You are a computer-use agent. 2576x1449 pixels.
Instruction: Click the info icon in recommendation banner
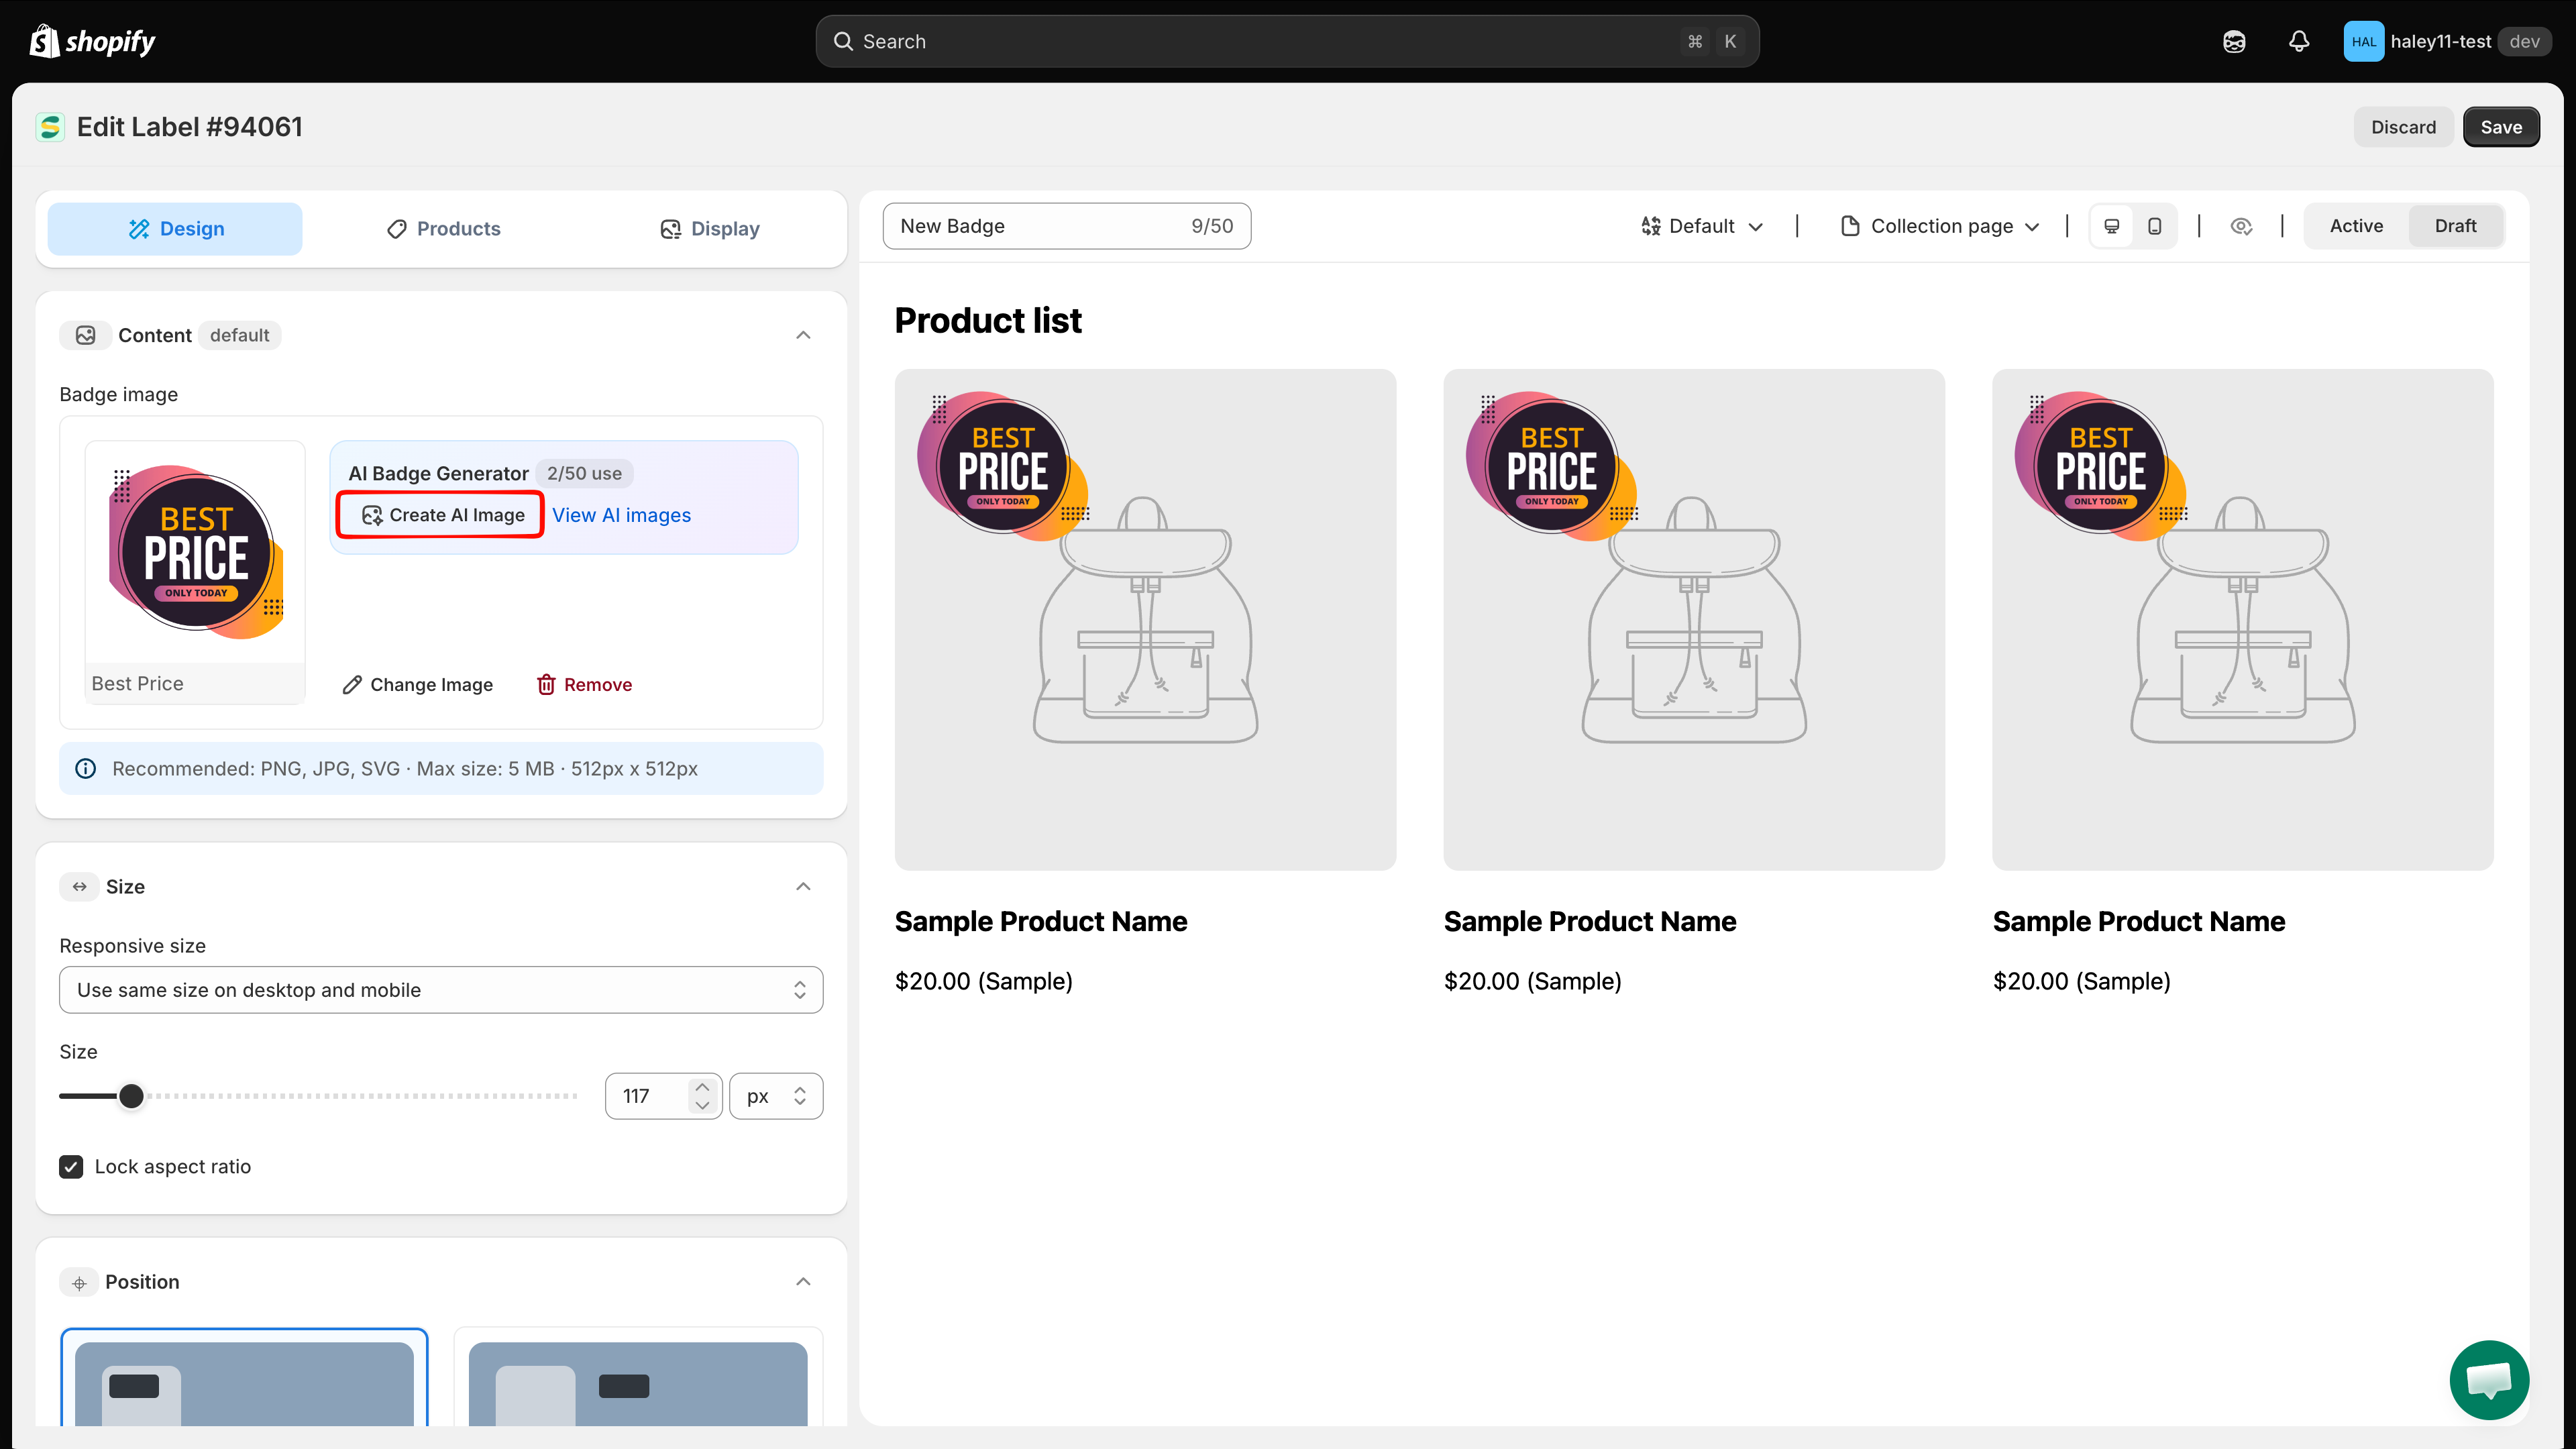pos(86,768)
